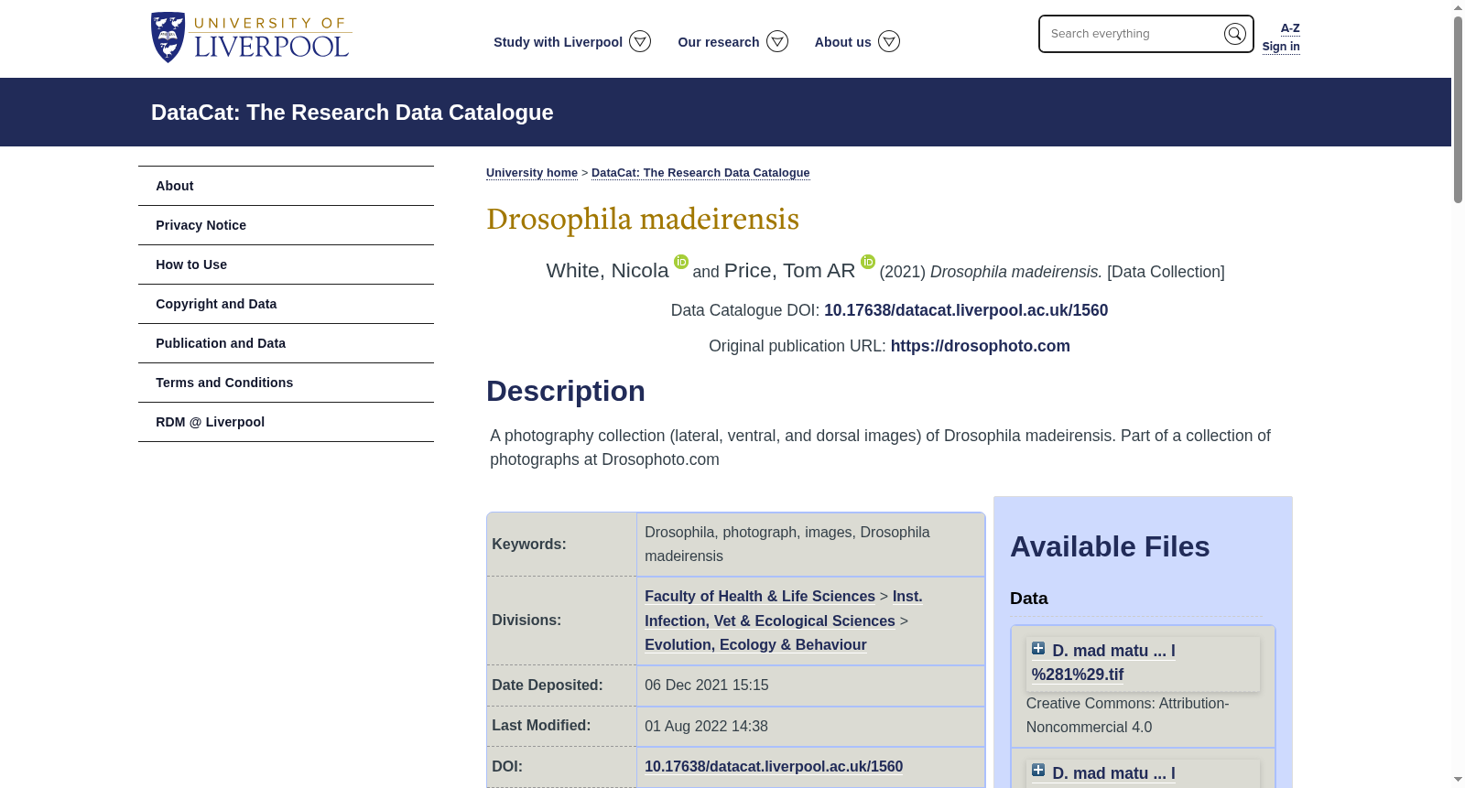The width and height of the screenshot is (1465, 788).
Task: Click the scrollbar down arrow
Action: pos(1458,780)
